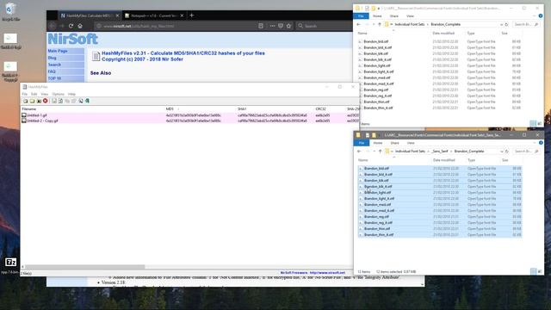
Task: Click the up-folder arrow in upper Explorer window
Action: coord(379,24)
